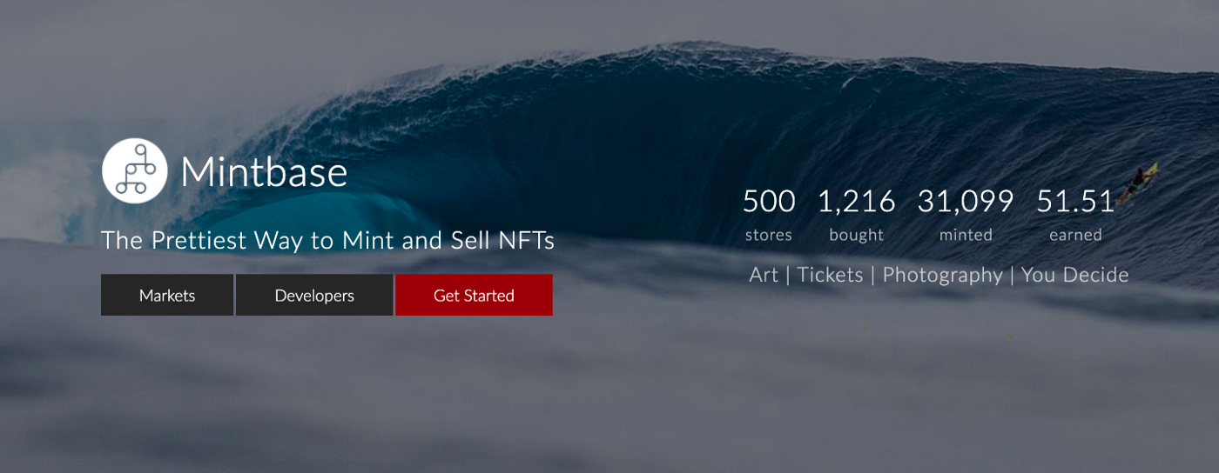The width and height of the screenshot is (1219, 473).
Task: Select the Art category text
Action: (x=764, y=275)
